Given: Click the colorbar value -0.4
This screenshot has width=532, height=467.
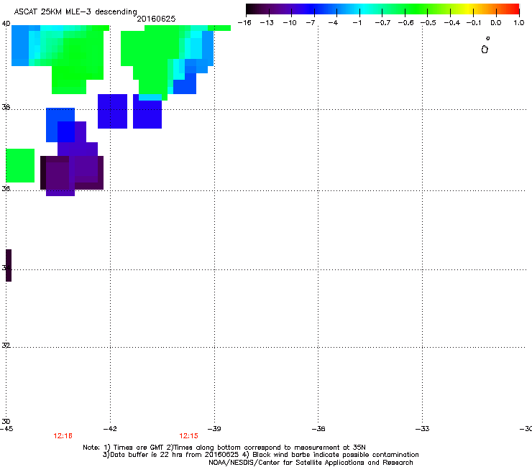Looking at the screenshot, I should [452, 23].
